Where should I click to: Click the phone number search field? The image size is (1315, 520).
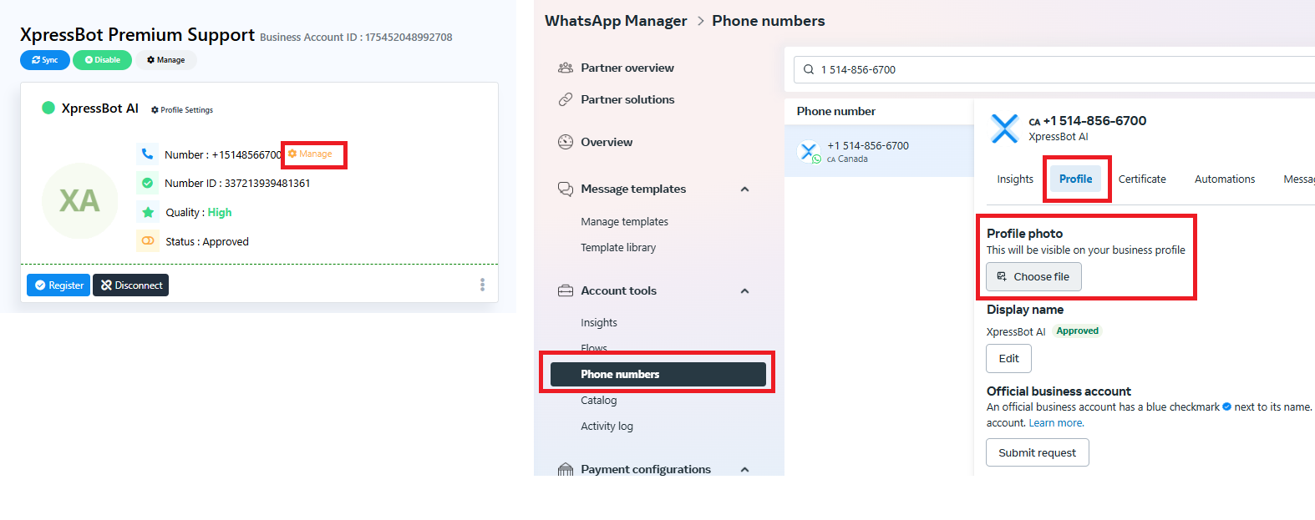coord(1061,69)
